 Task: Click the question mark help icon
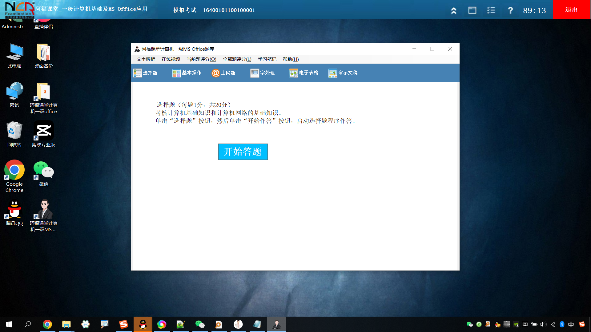point(510,10)
